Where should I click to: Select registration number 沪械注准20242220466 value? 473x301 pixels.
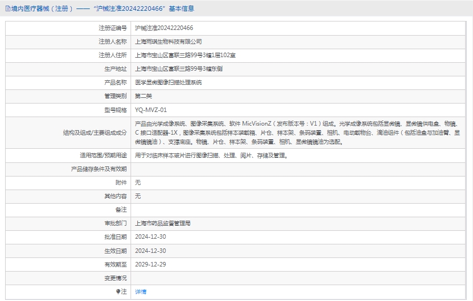click(164, 28)
